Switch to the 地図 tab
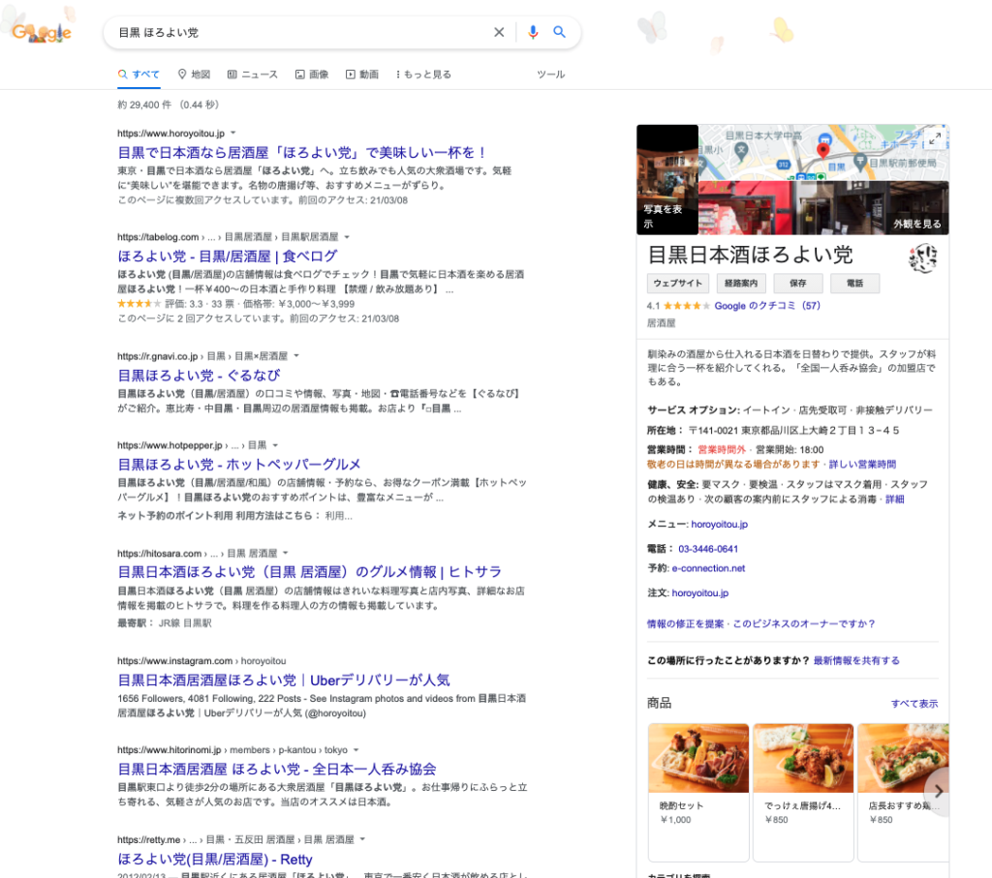 194,75
